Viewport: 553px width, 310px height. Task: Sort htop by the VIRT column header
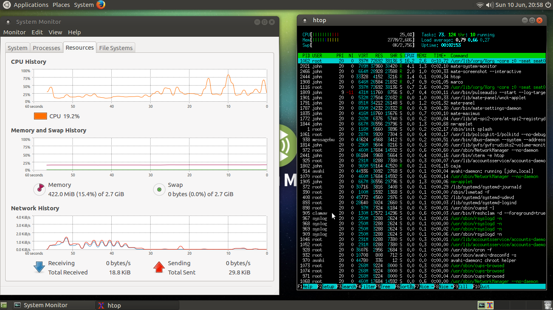[363, 56]
